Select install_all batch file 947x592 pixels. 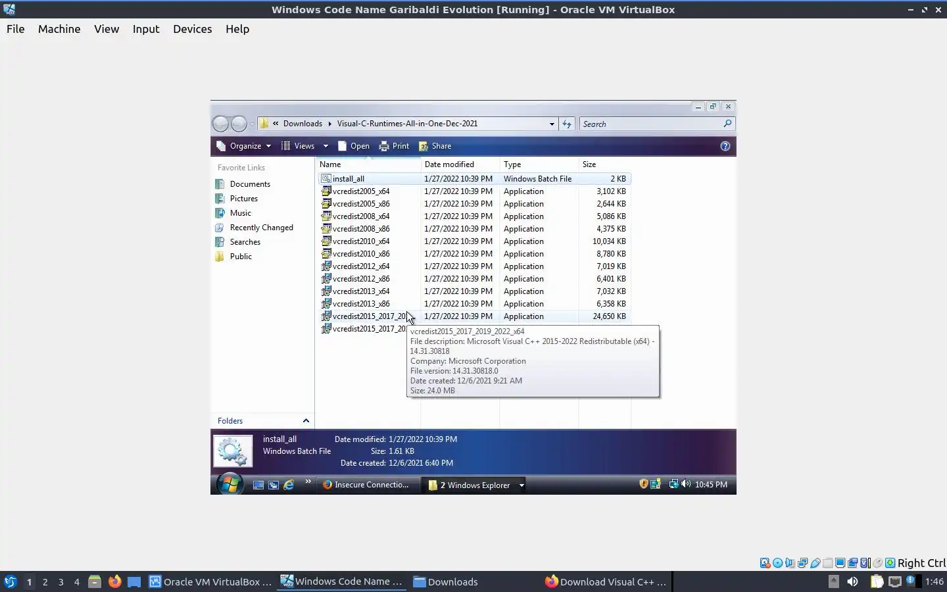[x=474, y=179]
